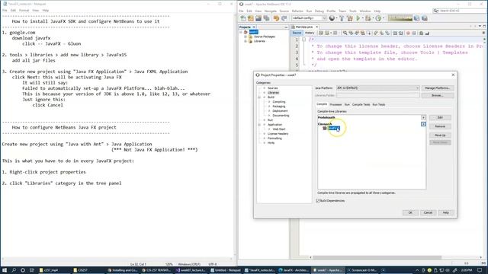Click the Redo arrow in NetBeans toolbar

[x=284, y=18]
